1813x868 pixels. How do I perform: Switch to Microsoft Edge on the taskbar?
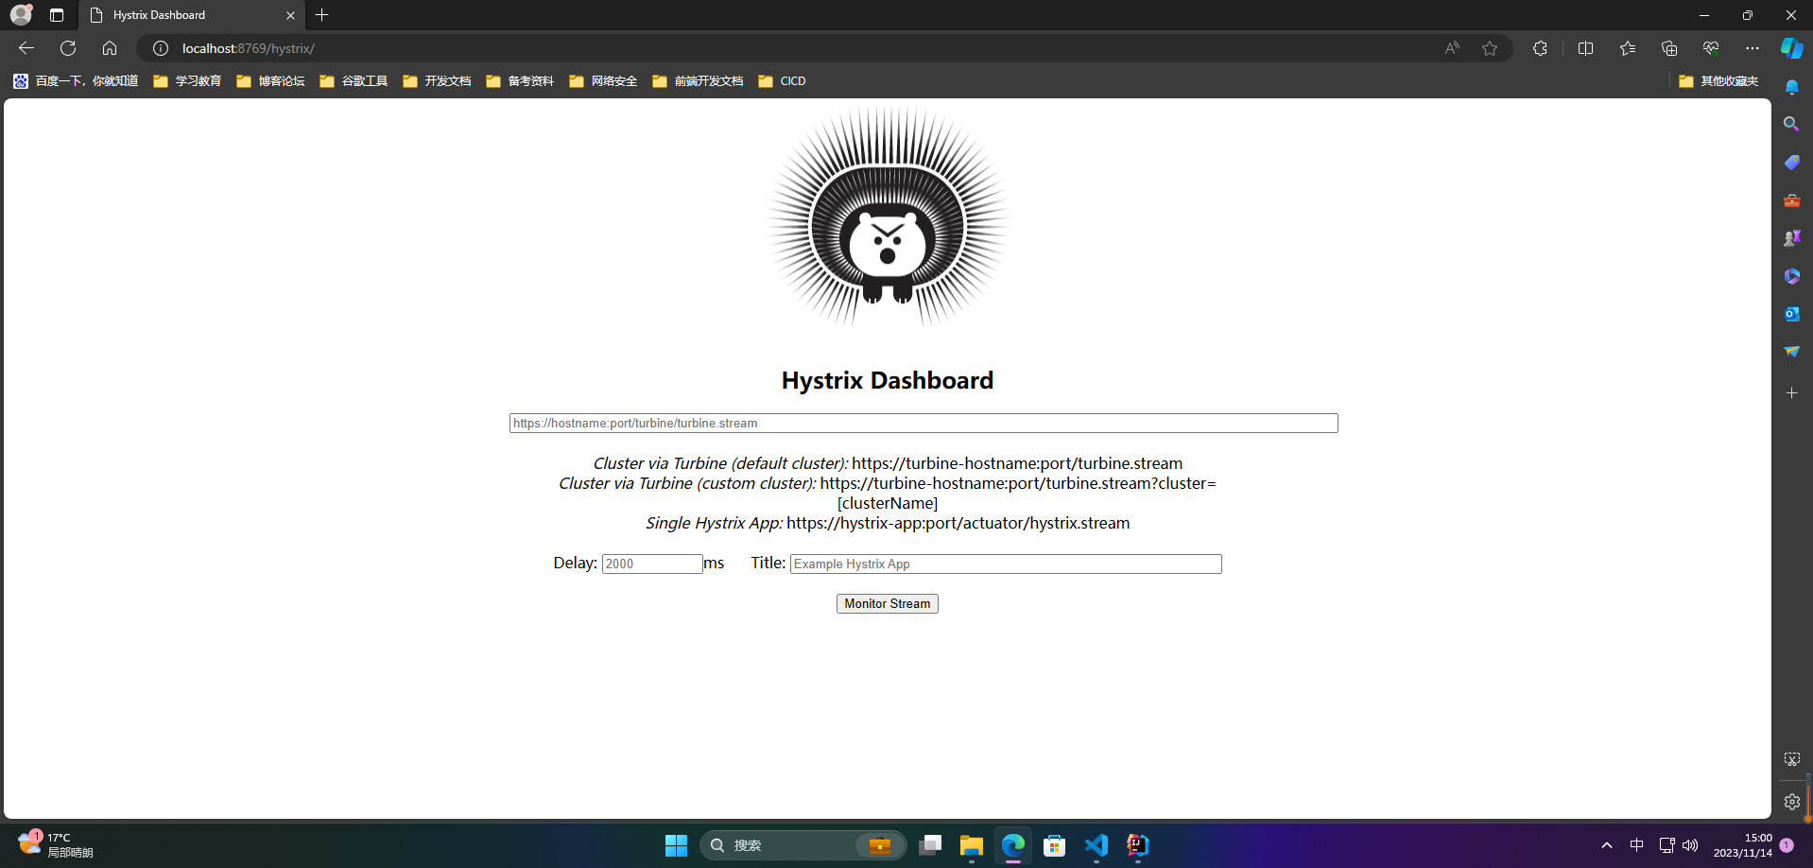(x=1012, y=845)
